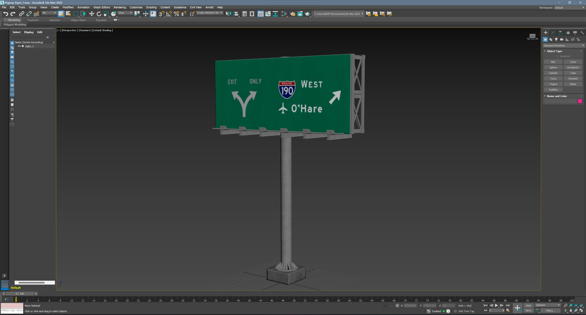Viewport: 586px width, 315px height.
Task: Open the selection filter All dropdown
Action: click(x=49, y=13)
